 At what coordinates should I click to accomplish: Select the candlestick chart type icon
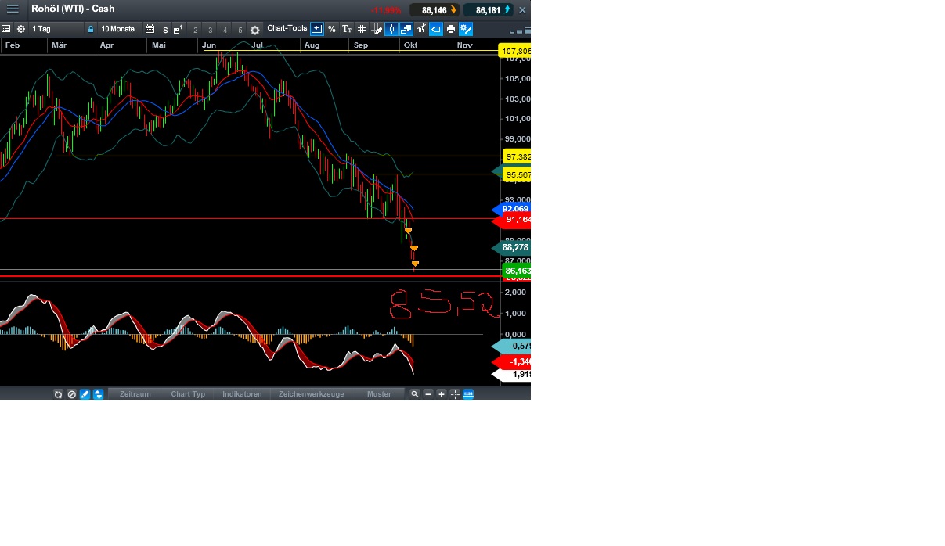tap(391, 29)
